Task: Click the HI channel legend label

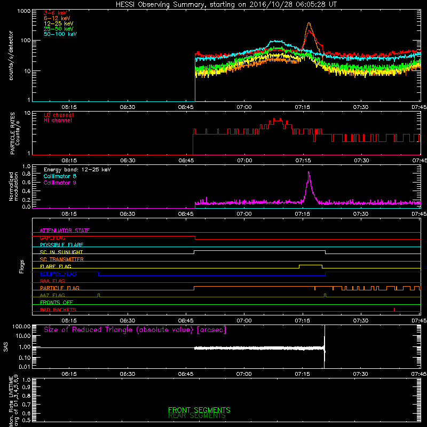Action: [58, 121]
